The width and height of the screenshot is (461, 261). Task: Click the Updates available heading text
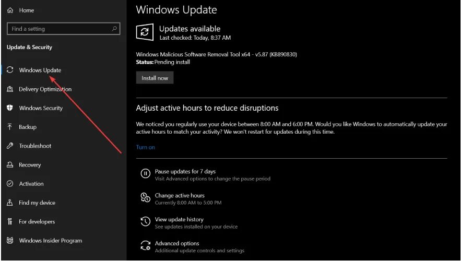(190, 29)
